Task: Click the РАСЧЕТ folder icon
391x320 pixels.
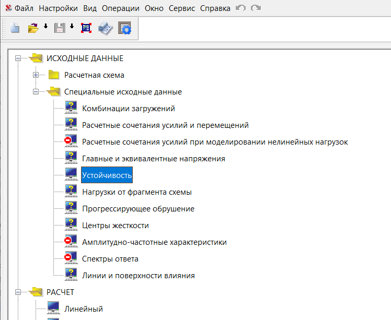Action: [x=36, y=292]
